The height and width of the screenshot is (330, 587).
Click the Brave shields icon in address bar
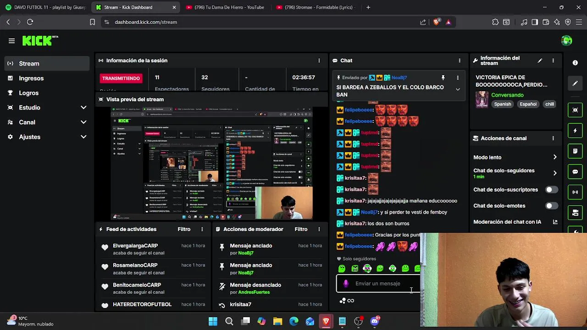(x=436, y=22)
